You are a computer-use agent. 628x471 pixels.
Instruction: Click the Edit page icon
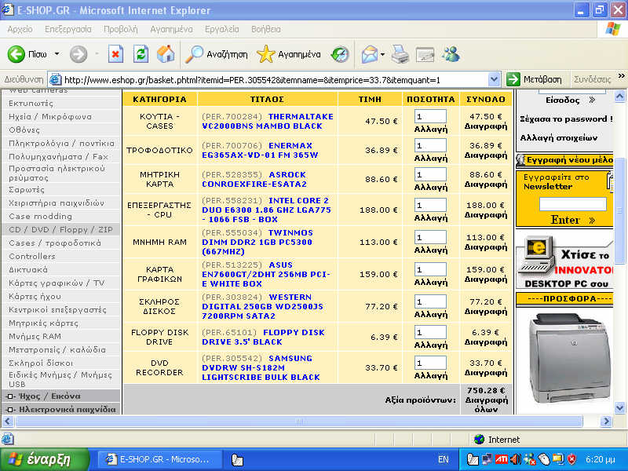coord(425,54)
